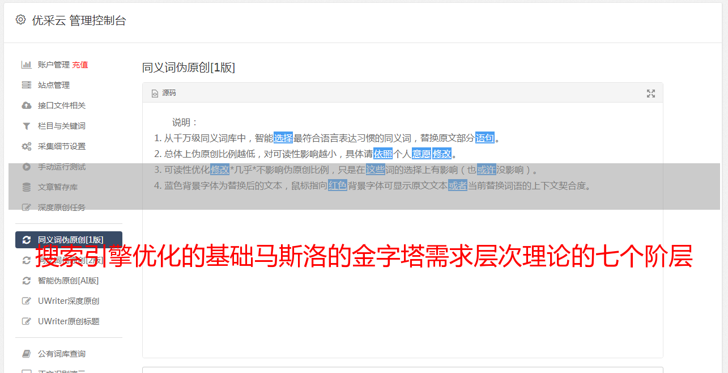Viewport: 728px width, 373px height.
Task: Click the cloud upload icon for 接口文件相关
Action: 26,105
